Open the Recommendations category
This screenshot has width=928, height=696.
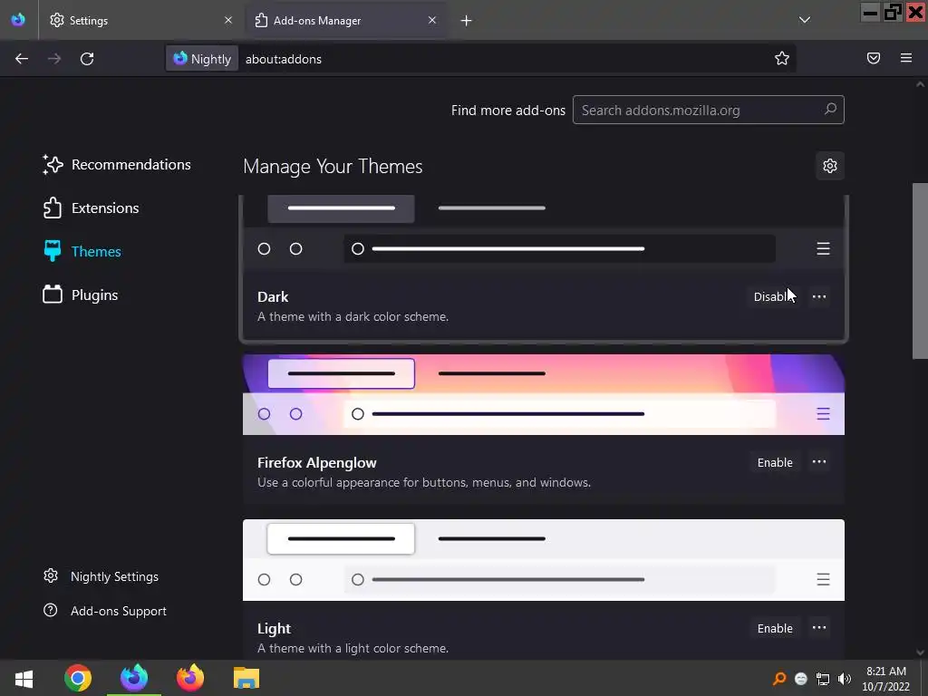tap(117, 165)
